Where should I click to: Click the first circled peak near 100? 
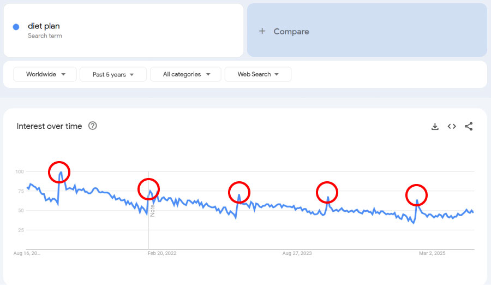point(59,173)
